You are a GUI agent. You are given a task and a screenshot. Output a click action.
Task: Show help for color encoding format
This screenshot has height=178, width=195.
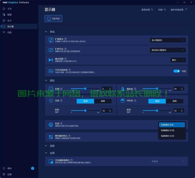(69, 136)
